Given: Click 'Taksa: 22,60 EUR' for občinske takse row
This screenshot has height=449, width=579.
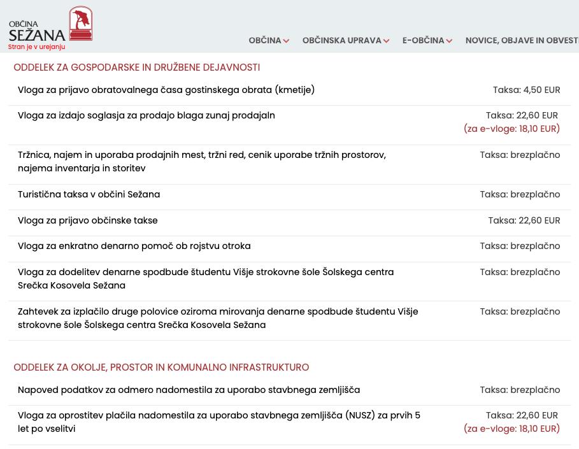Looking at the screenshot, I should 524,220.
